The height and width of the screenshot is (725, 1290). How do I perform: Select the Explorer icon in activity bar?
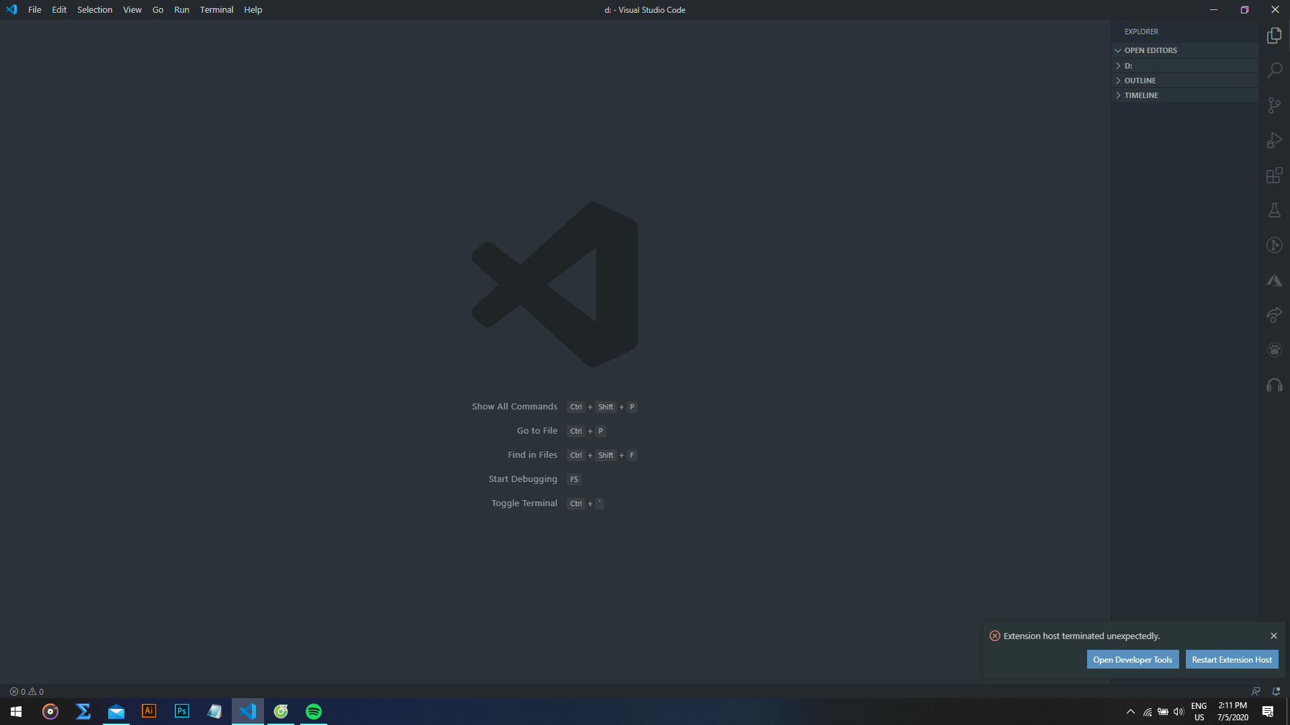tap(1274, 35)
